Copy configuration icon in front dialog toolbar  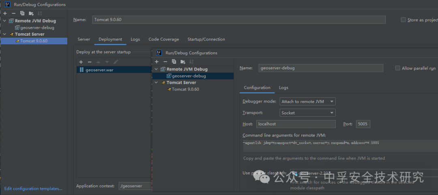[174, 62]
